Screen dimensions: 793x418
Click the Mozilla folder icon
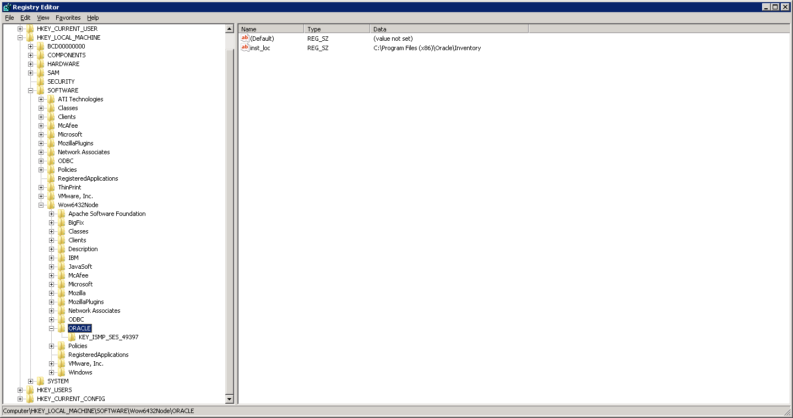(62, 293)
